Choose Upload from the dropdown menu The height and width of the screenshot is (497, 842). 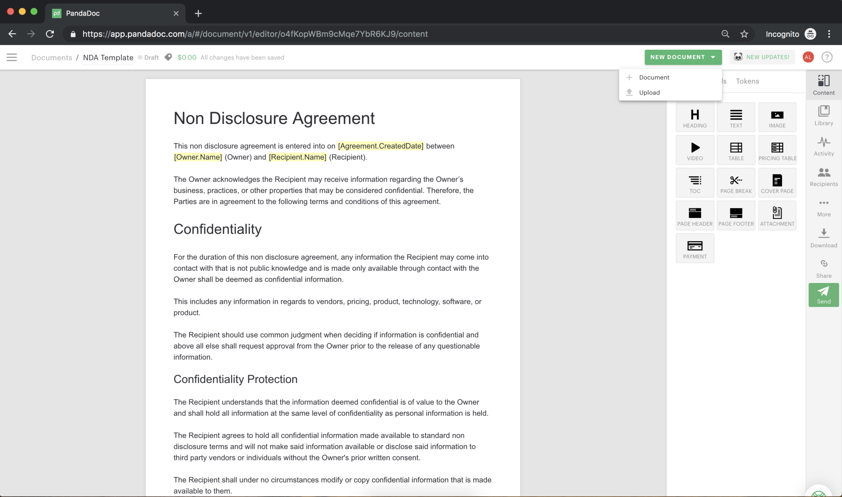click(649, 92)
